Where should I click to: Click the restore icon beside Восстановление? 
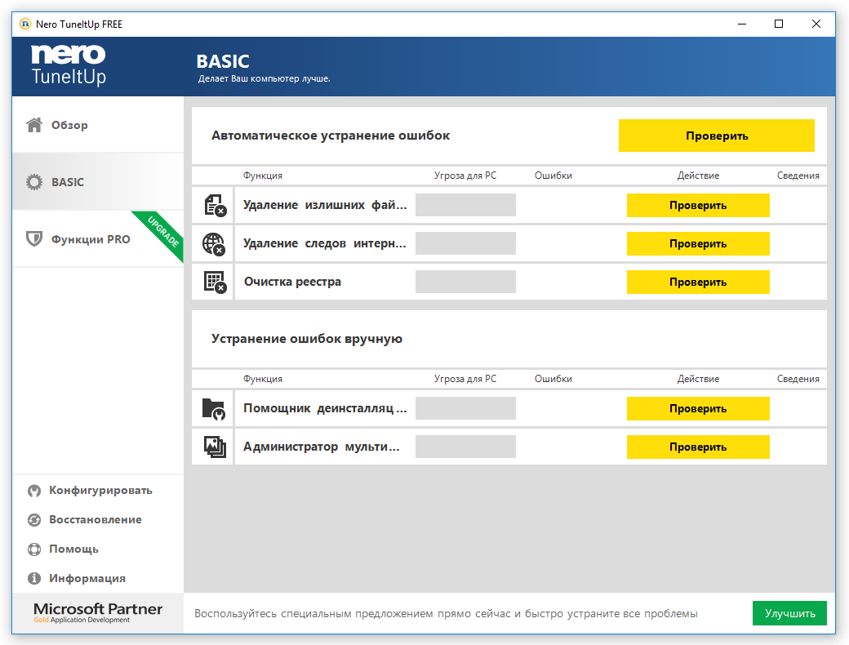(34, 520)
